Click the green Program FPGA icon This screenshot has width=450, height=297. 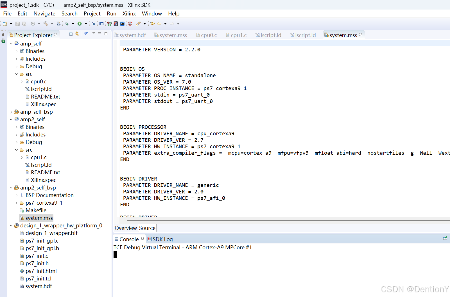coord(109,24)
